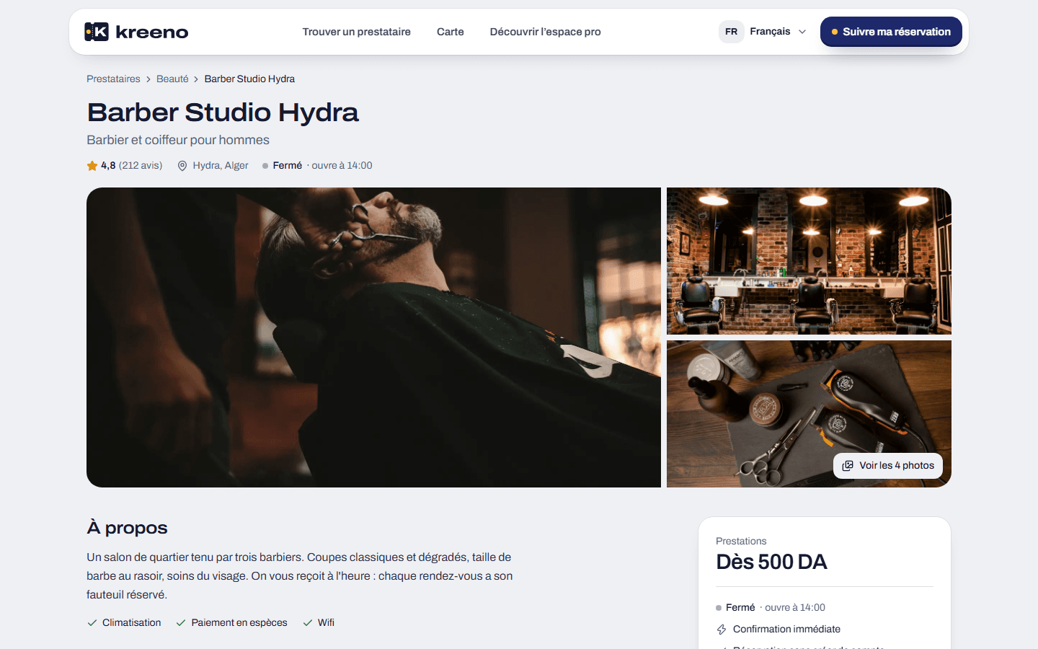Screen dimensions: 1038x649
Task: Click Barber Studio Hydra in the breadcrumb
Action: point(249,79)
